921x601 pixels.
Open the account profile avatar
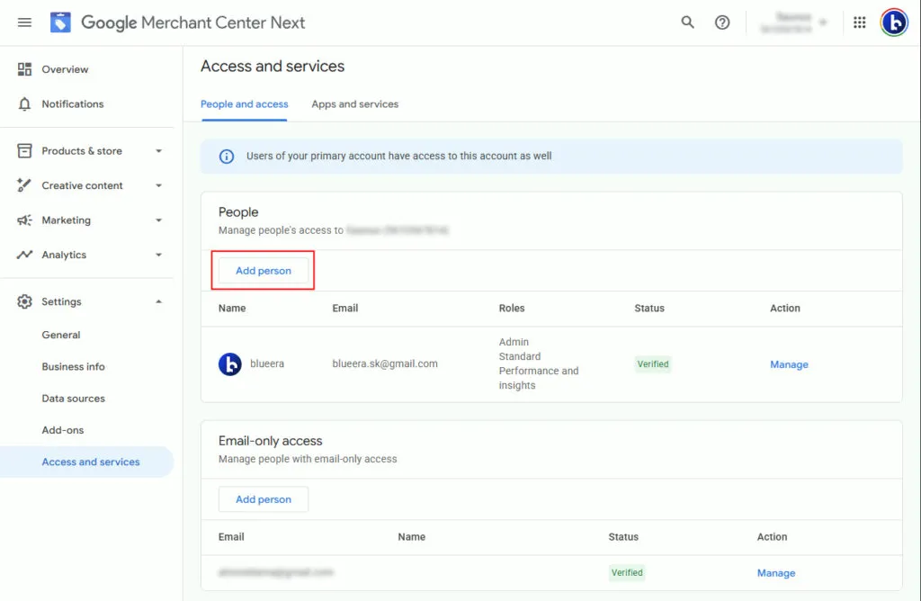[x=894, y=22]
